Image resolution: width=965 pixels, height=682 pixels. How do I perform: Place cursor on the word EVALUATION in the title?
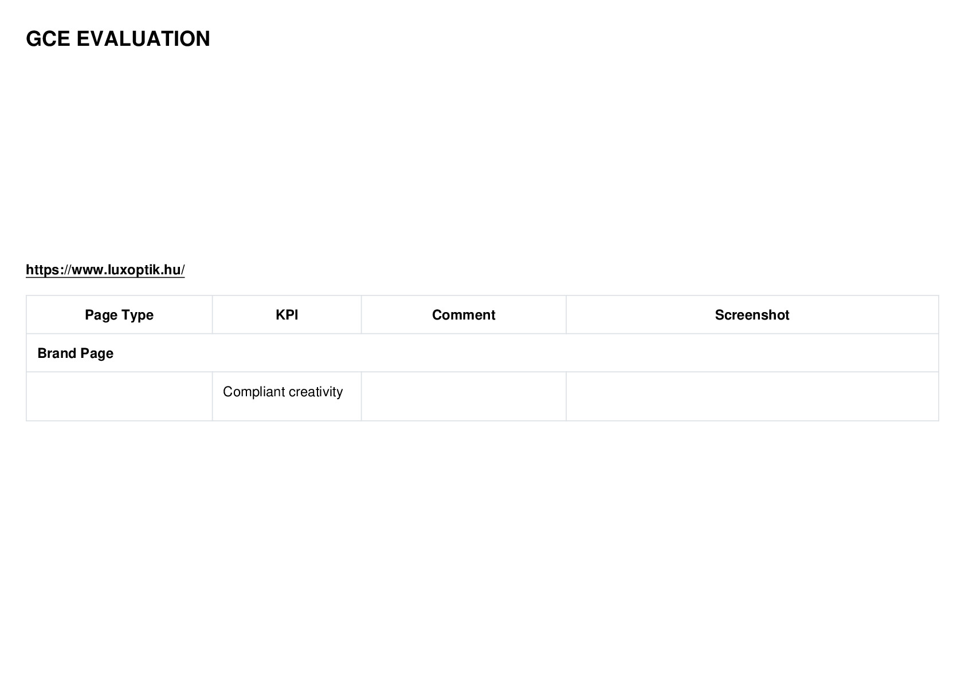[143, 39]
